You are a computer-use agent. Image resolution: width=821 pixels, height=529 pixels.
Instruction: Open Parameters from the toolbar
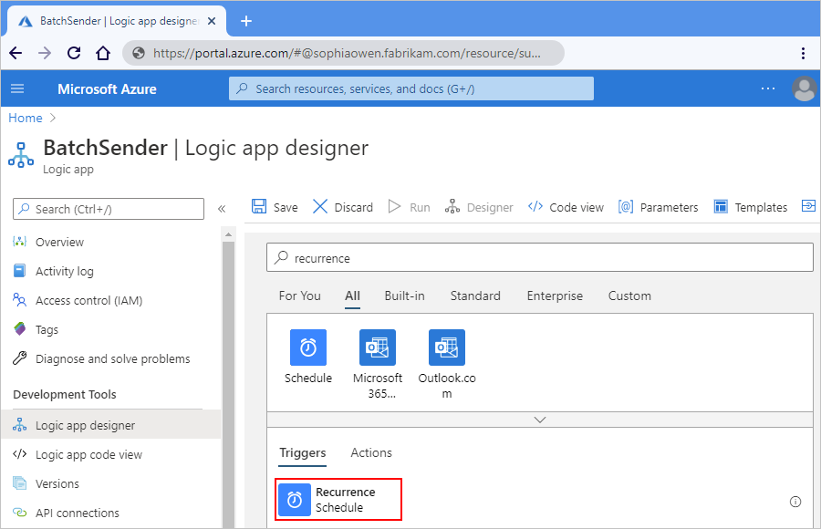point(658,207)
